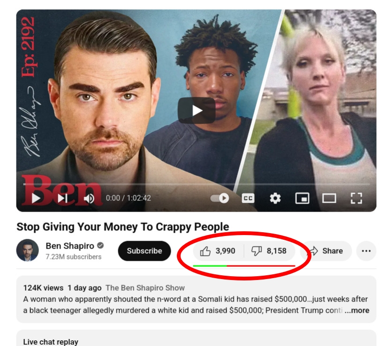This screenshot has height=346, width=386.
Task: Mute the video volume speaker icon
Action: pos(89,199)
